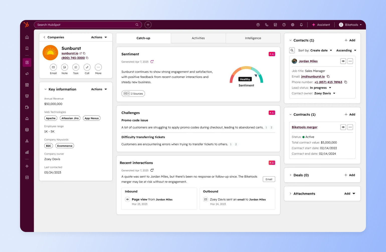Preview Biketools merger with the eye icon
The image size is (386, 252).
tap(343, 127)
